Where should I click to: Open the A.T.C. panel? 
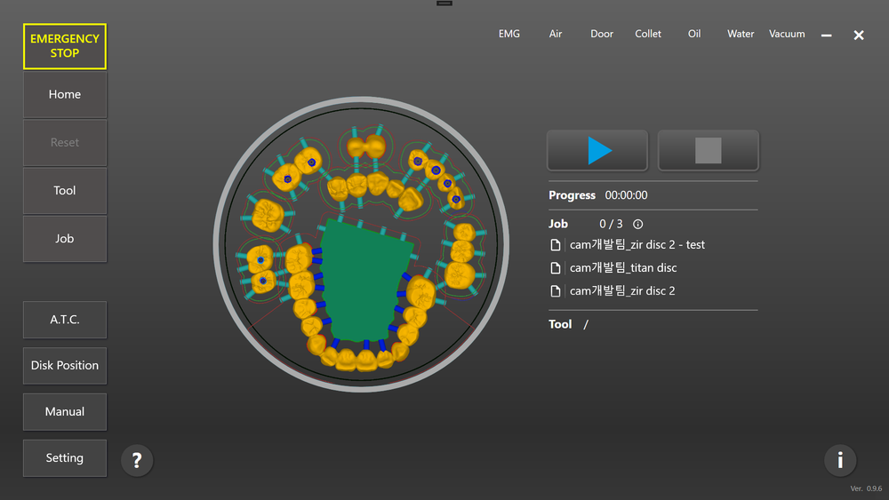65,320
